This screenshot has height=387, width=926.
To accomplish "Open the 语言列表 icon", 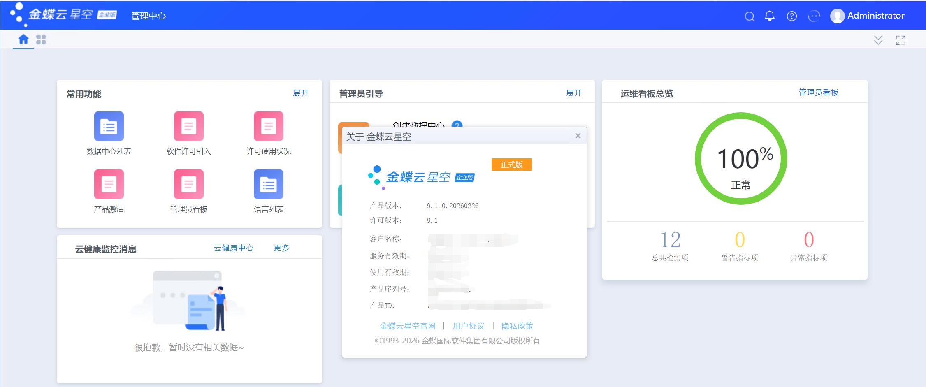I will pos(268,184).
